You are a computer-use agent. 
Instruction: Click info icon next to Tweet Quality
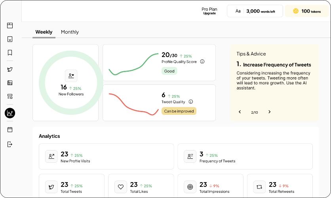pos(191,102)
